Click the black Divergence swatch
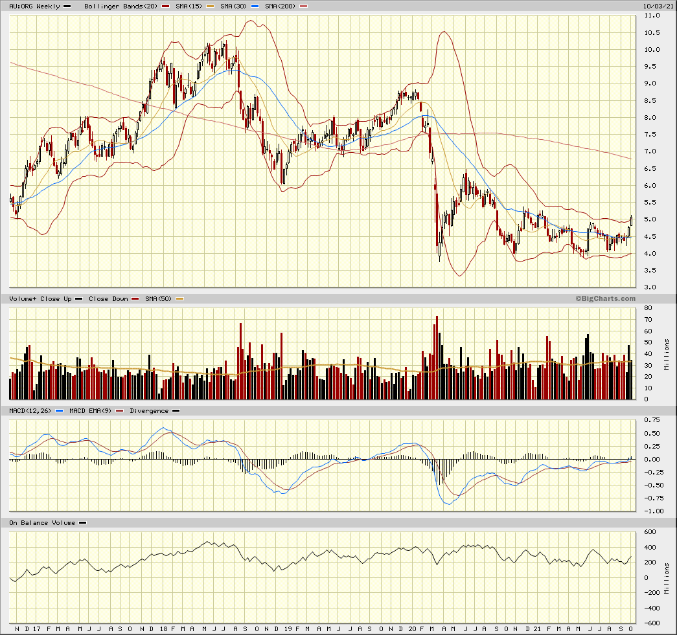 tap(176, 410)
